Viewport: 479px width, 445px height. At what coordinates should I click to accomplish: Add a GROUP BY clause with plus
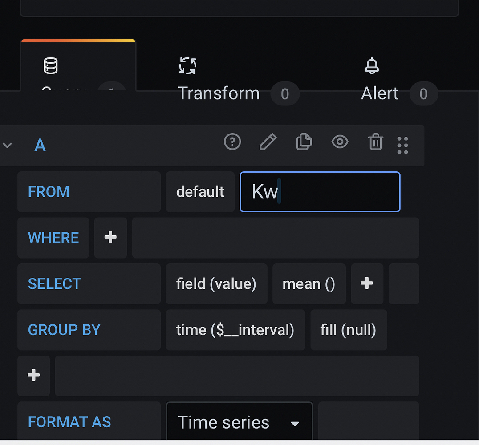[x=34, y=376]
